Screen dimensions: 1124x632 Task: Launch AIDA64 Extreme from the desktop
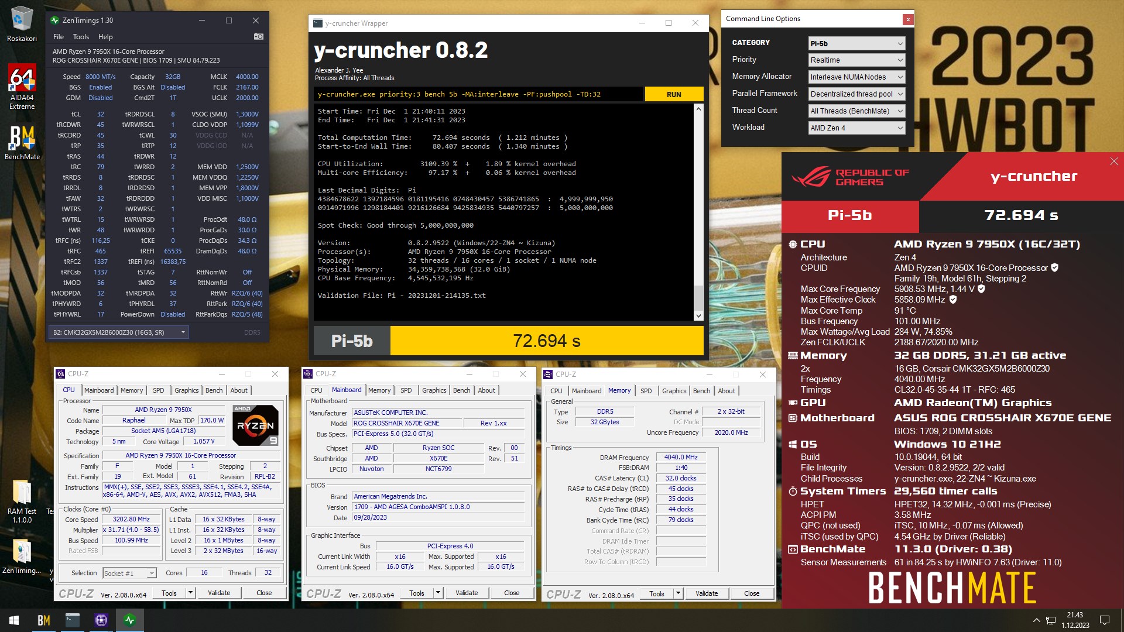[22, 86]
